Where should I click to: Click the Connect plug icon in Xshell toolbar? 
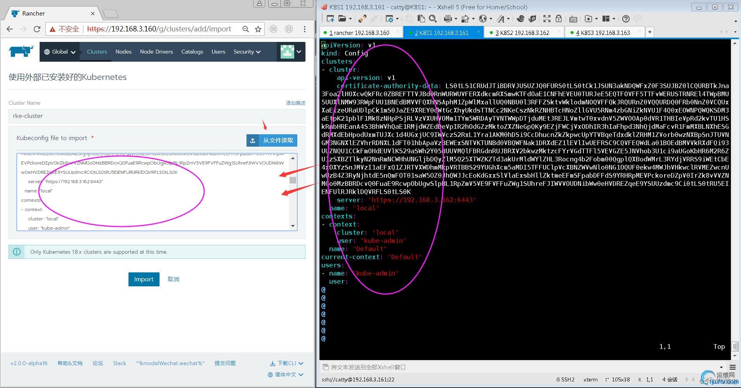363,19
